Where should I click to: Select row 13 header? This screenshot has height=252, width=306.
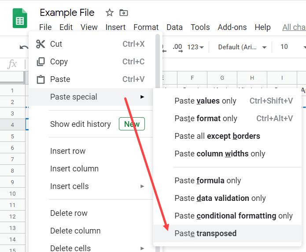(12, 228)
